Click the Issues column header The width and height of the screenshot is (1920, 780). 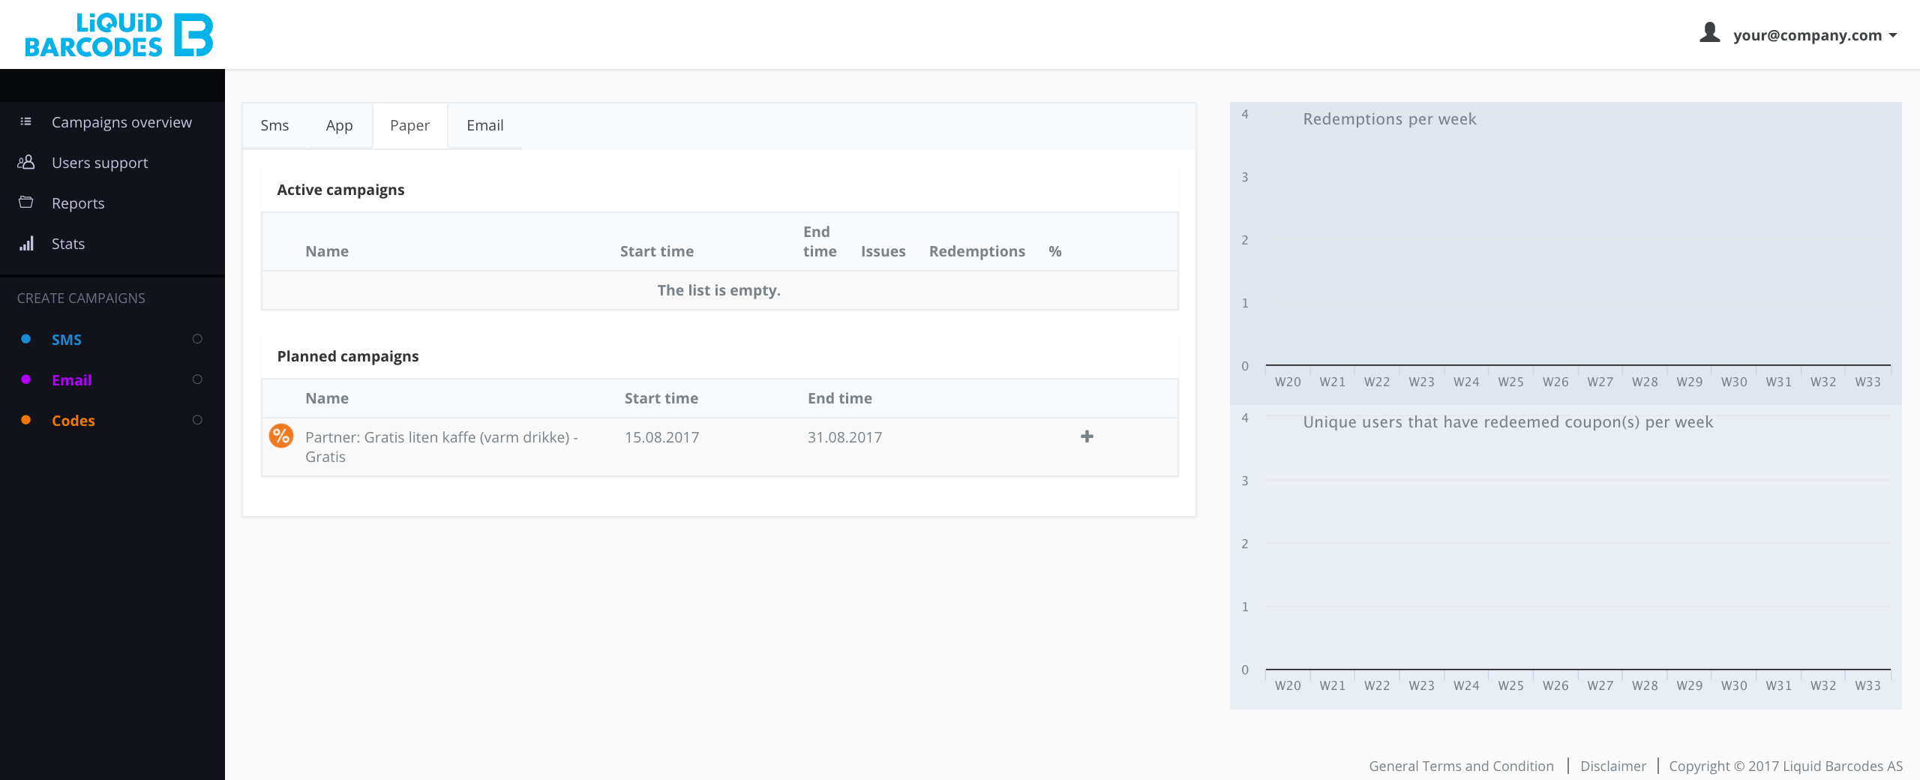883,251
